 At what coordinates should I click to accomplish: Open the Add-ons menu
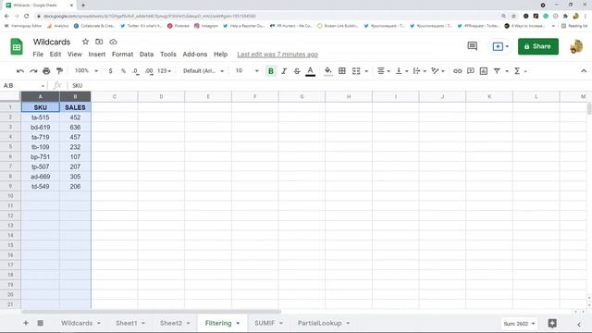click(195, 55)
